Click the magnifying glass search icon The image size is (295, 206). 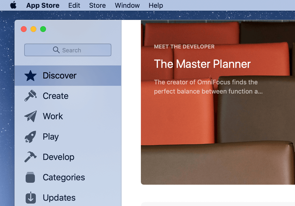pos(56,50)
